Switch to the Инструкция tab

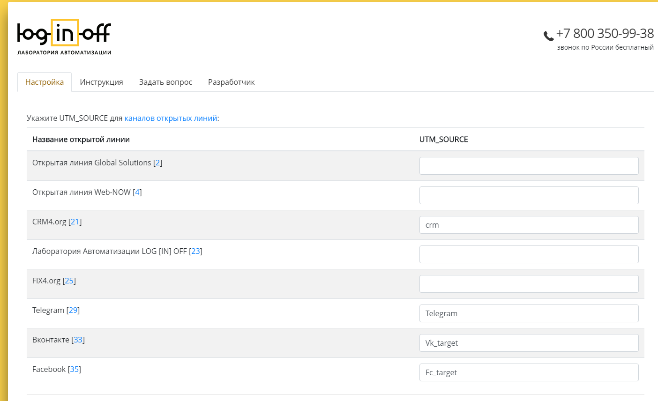click(x=101, y=82)
